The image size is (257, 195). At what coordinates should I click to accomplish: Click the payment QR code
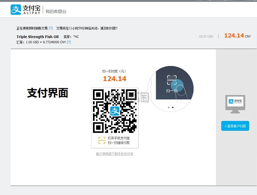115,111
